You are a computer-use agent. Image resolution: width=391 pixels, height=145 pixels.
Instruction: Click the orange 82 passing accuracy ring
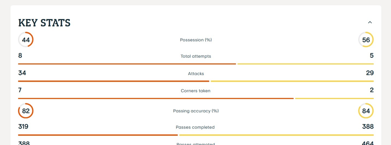tap(26, 111)
